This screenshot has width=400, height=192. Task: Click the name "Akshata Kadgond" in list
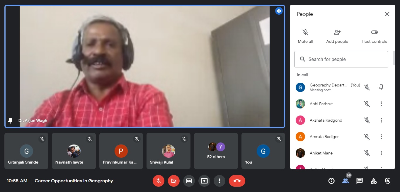point(326,120)
